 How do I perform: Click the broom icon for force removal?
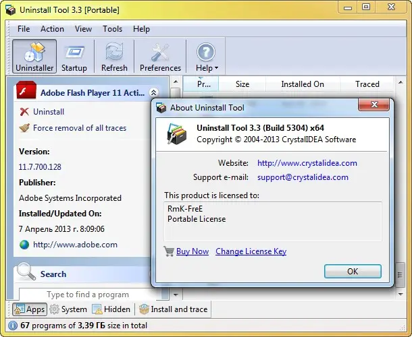[24, 127]
